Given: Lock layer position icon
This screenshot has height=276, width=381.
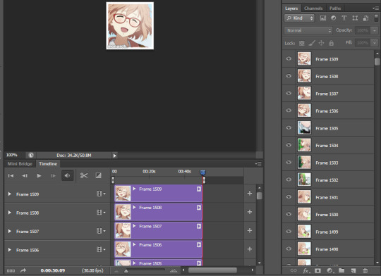Looking at the screenshot, I should tap(321, 43).
